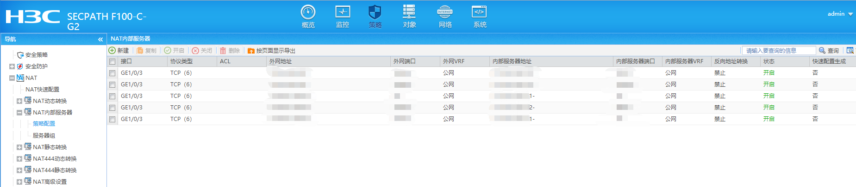Image resolution: width=856 pixels, height=187 pixels.
Task: Click the 关闭 disable toolbar button
Action: [x=202, y=50]
